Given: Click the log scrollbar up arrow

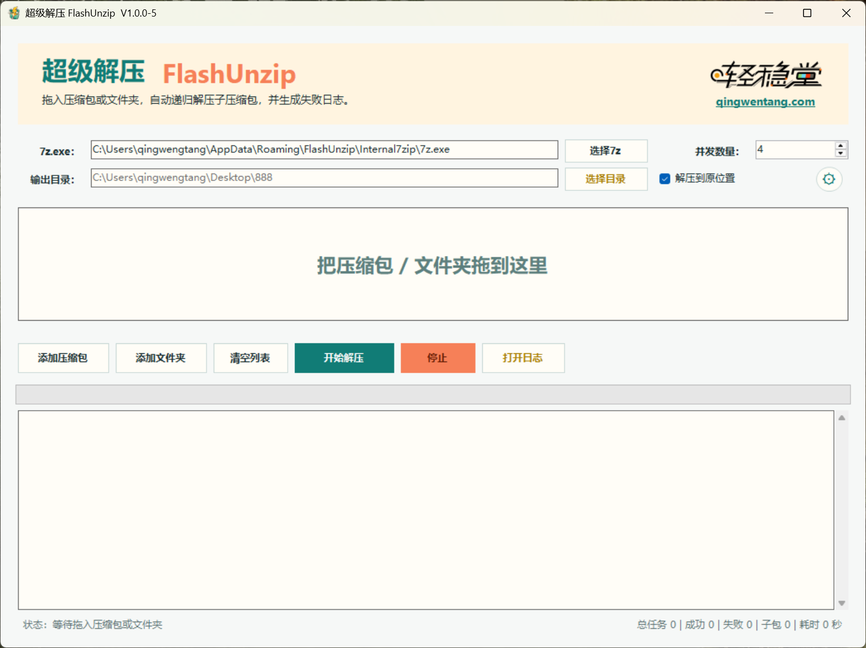Looking at the screenshot, I should (x=842, y=418).
